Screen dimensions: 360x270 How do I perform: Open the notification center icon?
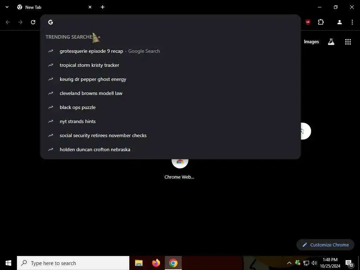click(349, 263)
